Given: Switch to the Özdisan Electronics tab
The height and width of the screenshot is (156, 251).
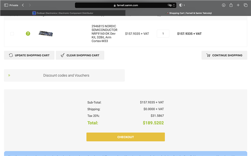Looking at the screenshot, I should (63, 13).
